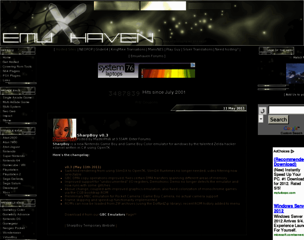Click into the Google search input field
This screenshot has height=240, width=304.
pyautogui.click(x=286, y=110)
